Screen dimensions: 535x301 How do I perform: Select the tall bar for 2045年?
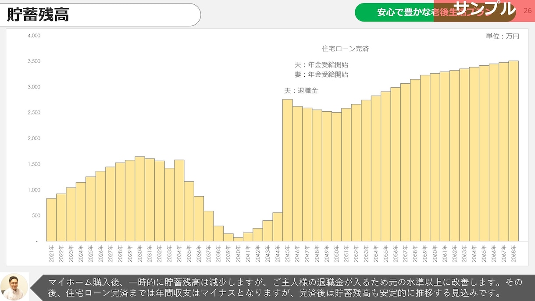[x=287, y=170]
